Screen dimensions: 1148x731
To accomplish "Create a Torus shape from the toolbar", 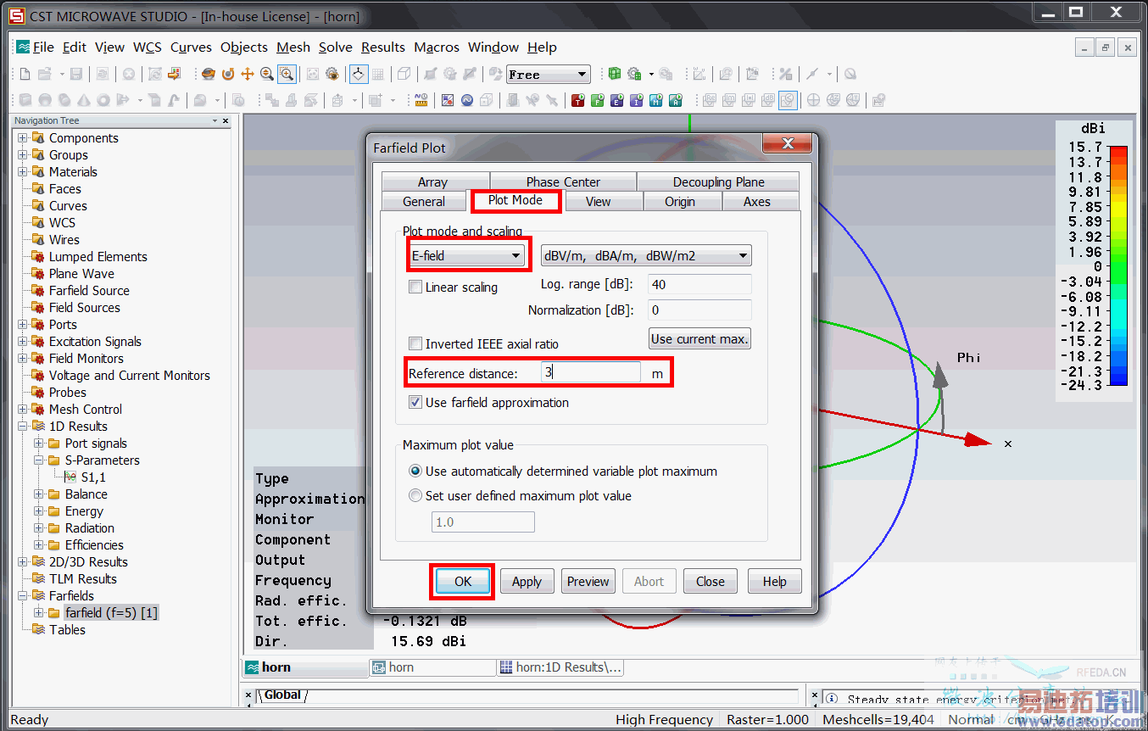I will [103, 100].
